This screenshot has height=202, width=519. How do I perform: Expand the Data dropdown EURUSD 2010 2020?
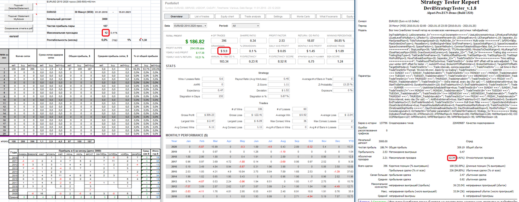click(190, 25)
